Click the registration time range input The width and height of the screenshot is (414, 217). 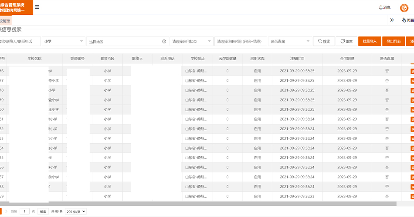241,42
